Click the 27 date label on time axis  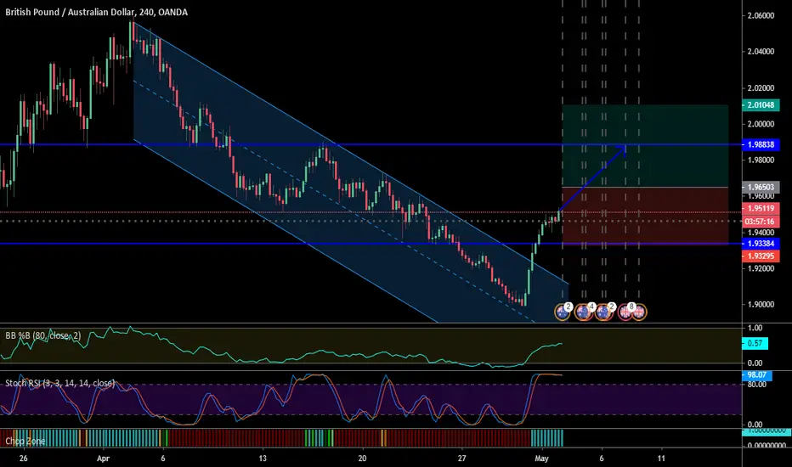tap(461, 459)
